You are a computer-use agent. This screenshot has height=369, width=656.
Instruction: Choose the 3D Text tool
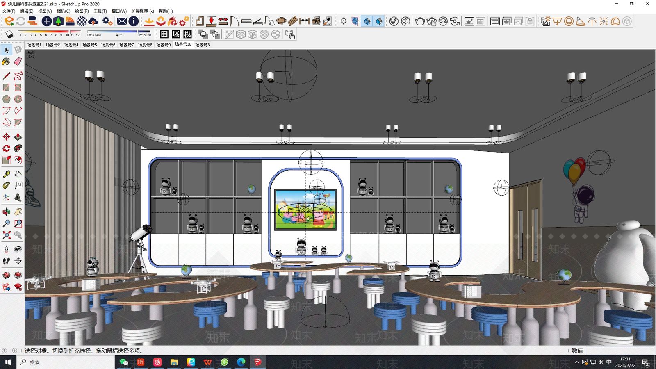18,197
